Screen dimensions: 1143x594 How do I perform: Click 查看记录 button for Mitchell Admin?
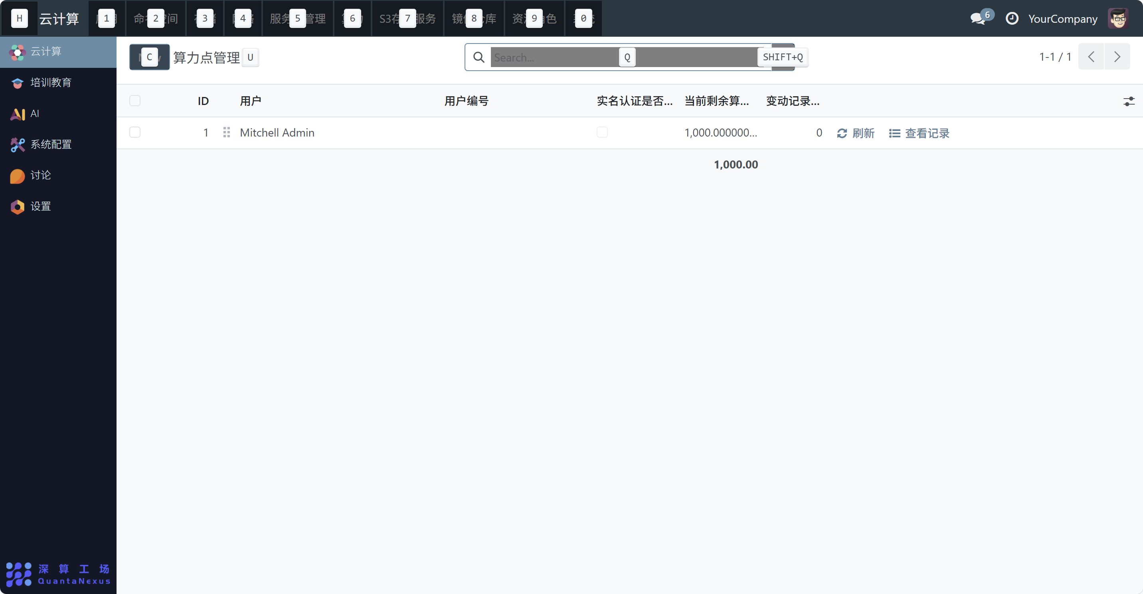920,133
